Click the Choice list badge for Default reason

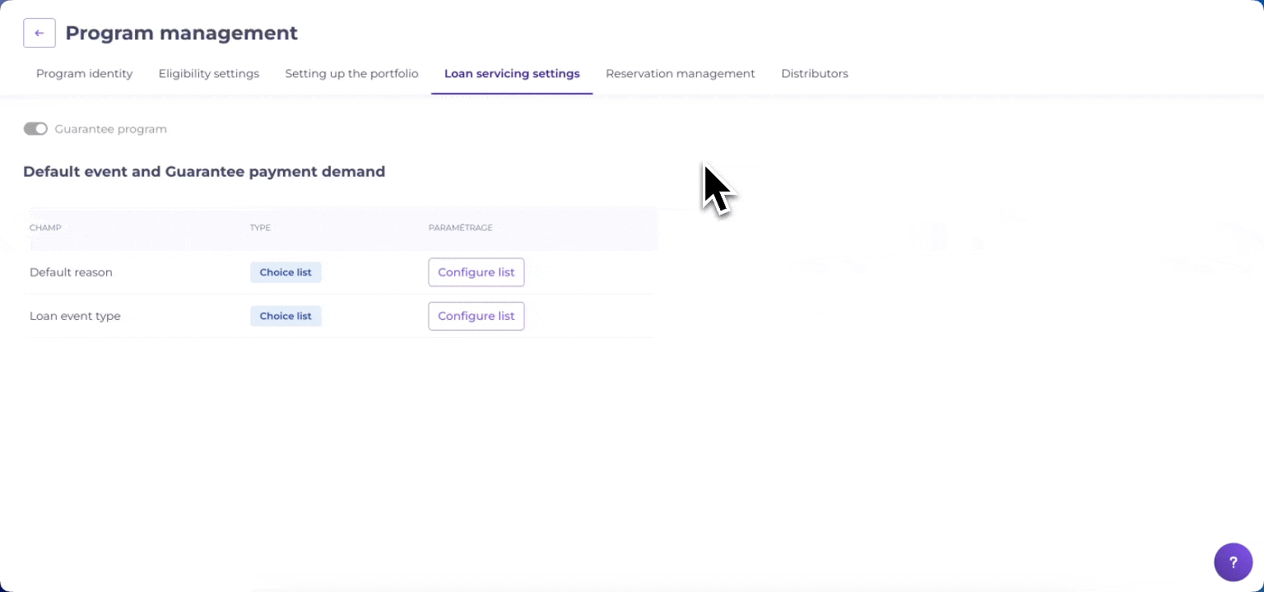286,272
